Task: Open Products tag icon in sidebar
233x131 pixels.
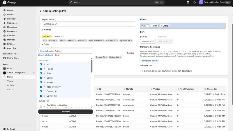Action: (x=4, y=19)
